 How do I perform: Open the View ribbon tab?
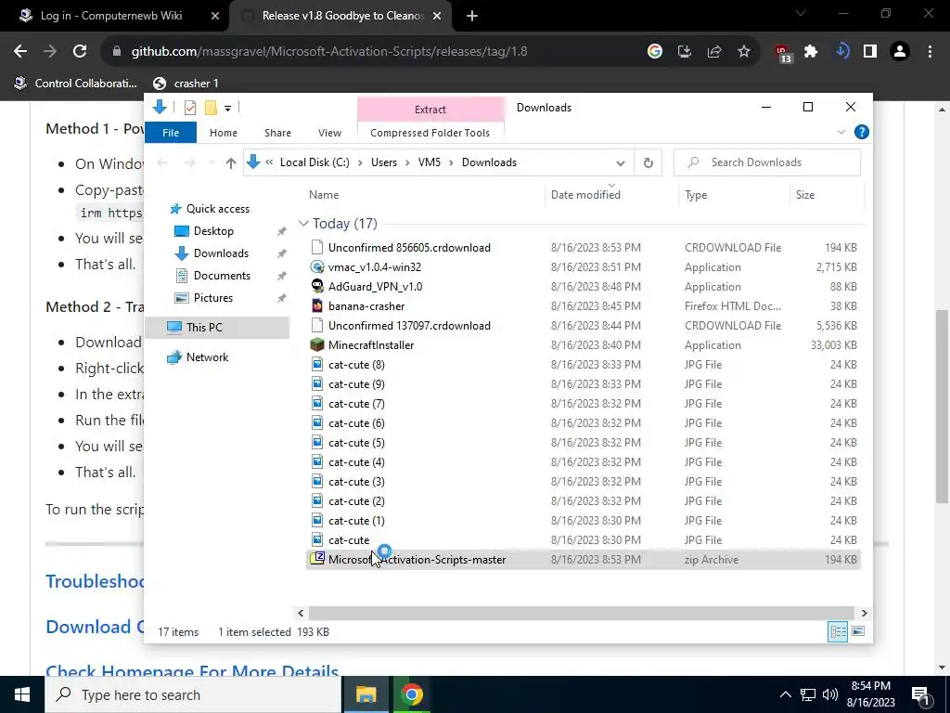[329, 132]
